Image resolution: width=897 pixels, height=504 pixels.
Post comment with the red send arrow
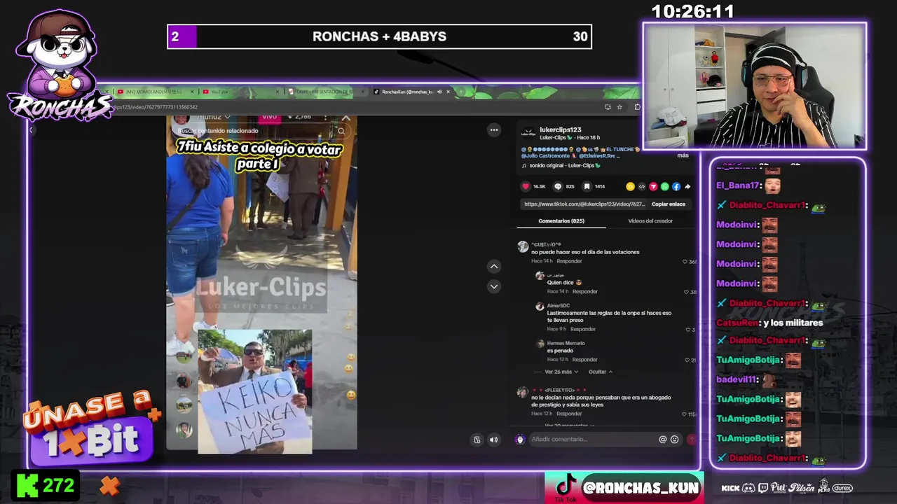pyautogui.click(x=692, y=440)
